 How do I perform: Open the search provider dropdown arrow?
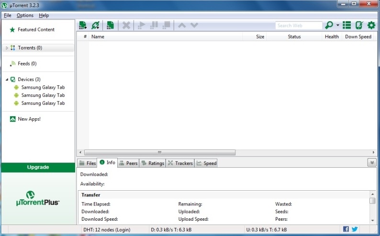[x=337, y=25]
